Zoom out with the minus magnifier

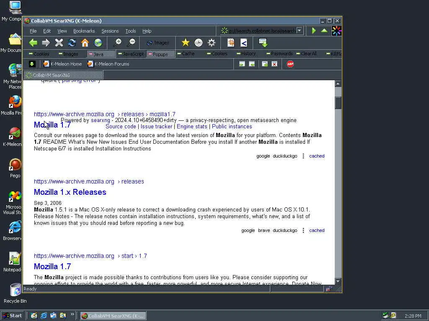coord(131,43)
